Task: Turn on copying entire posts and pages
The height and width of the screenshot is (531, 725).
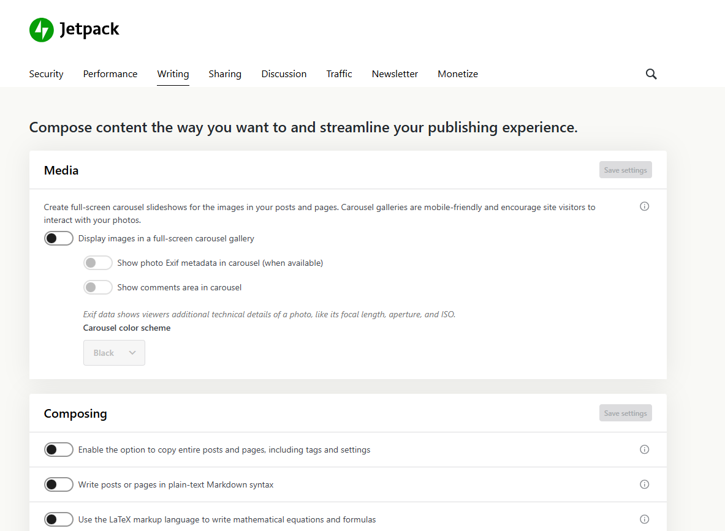Action: tap(58, 449)
